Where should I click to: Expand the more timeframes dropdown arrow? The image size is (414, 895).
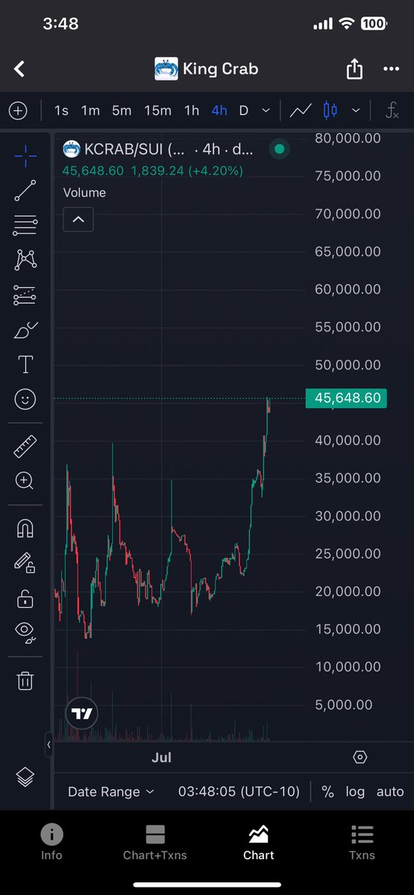(x=266, y=111)
